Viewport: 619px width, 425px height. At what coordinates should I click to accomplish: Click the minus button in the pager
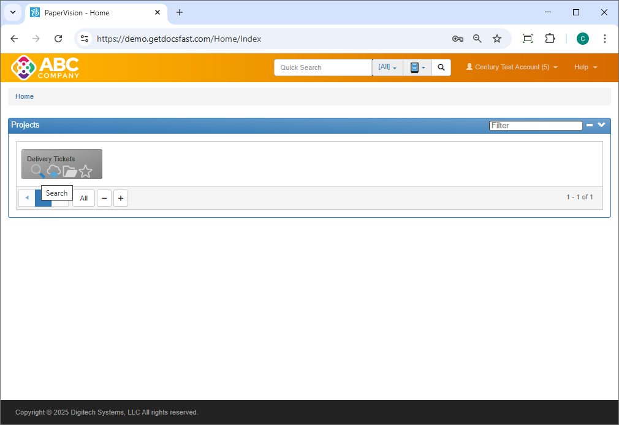point(104,198)
